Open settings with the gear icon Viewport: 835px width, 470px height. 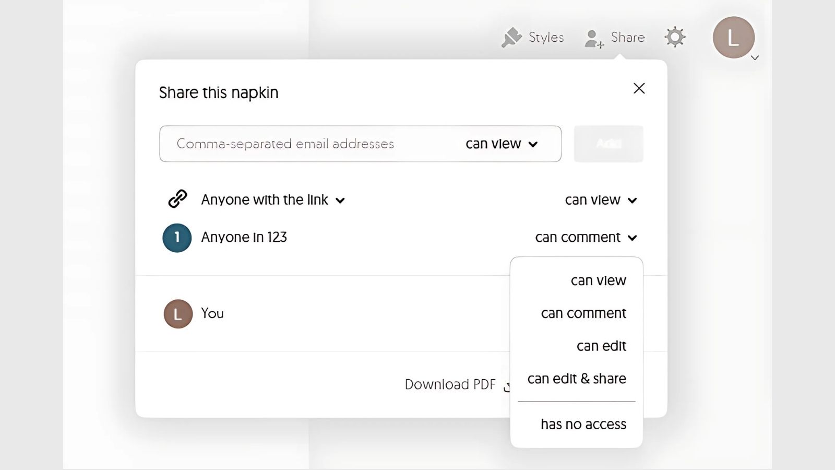[675, 37]
